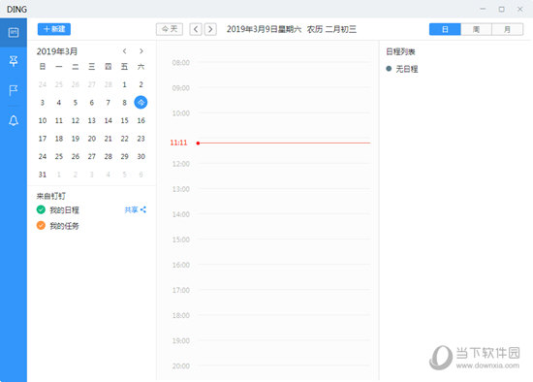The height and width of the screenshot is (382, 533).
Task: Switch to day view tab 日
Action: [445, 29]
